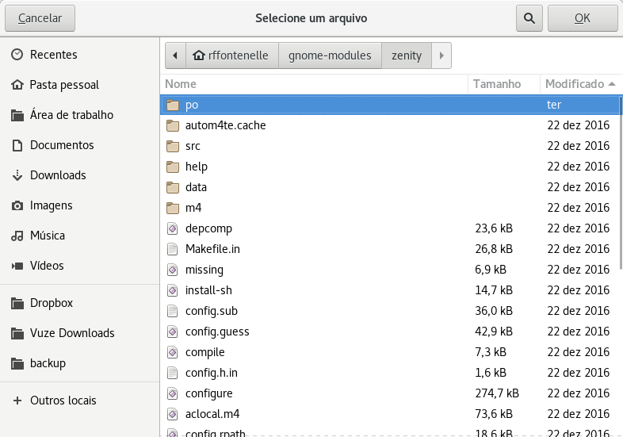The image size is (623, 437).
Task: Go to gnome-modules in path bar
Action: click(330, 56)
